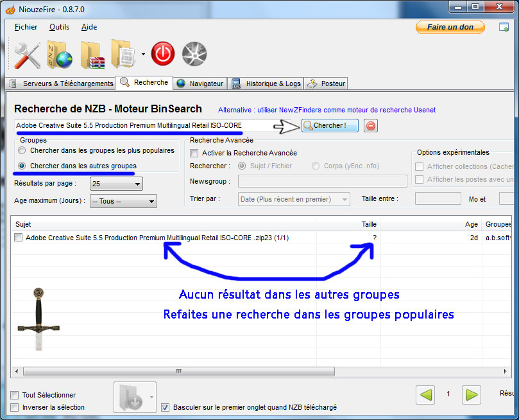Go to next results page green arrow
This screenshot has width=519, height=420.
tap(472, 394)
